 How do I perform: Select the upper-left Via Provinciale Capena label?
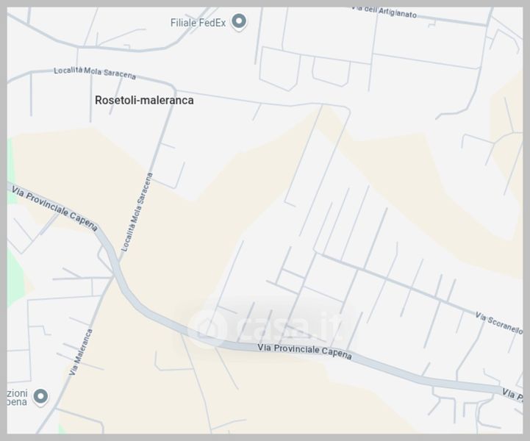pos(54,208)
